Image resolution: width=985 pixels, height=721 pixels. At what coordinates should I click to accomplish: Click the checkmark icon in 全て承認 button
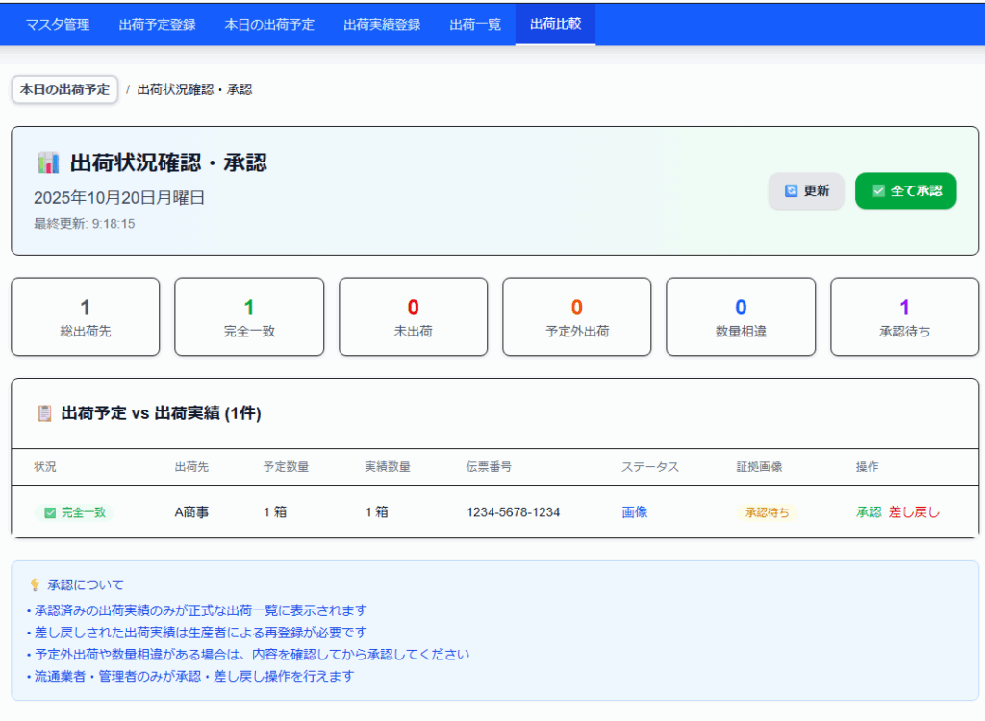tap(877, 190)
